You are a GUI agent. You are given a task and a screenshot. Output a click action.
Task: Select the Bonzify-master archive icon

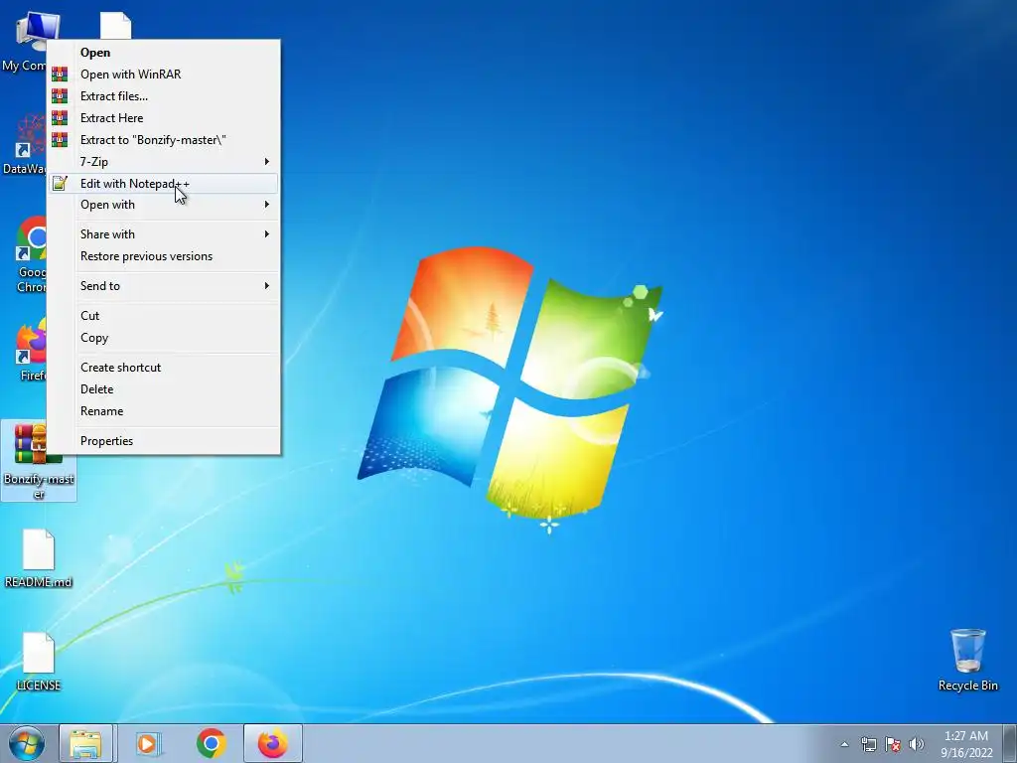39,461
